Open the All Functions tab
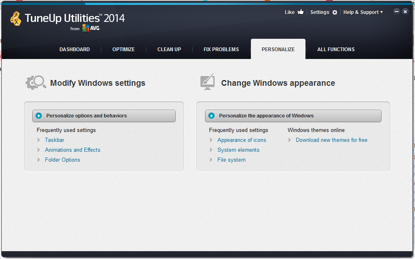415x259 pixels. pyautogui.click(x=336, y=49)
